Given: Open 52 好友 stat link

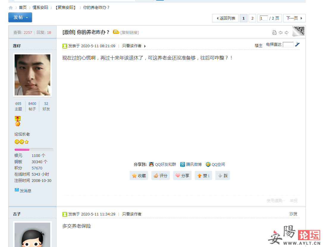Looking at the screenshot, I should pyautogui.click(x=46, y=106).
